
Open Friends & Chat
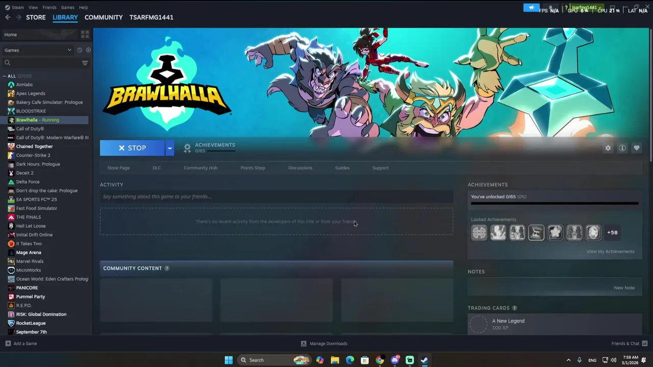click(629, 344)
